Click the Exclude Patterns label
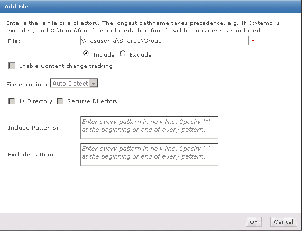 33,154
